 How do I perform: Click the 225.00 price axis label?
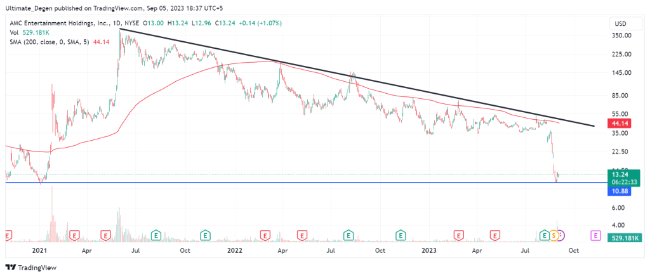[622, 55]
